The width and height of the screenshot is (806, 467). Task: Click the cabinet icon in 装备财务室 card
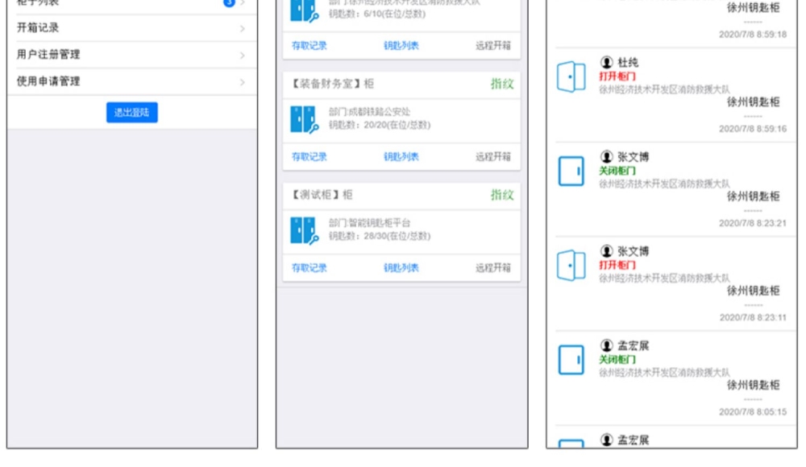click(x=304, y=119)
